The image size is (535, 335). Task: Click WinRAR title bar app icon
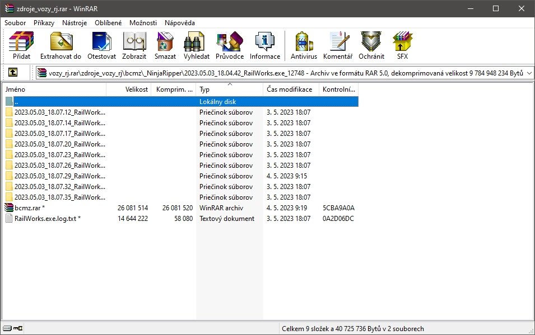pyautogui.click(x=9, y=8)
